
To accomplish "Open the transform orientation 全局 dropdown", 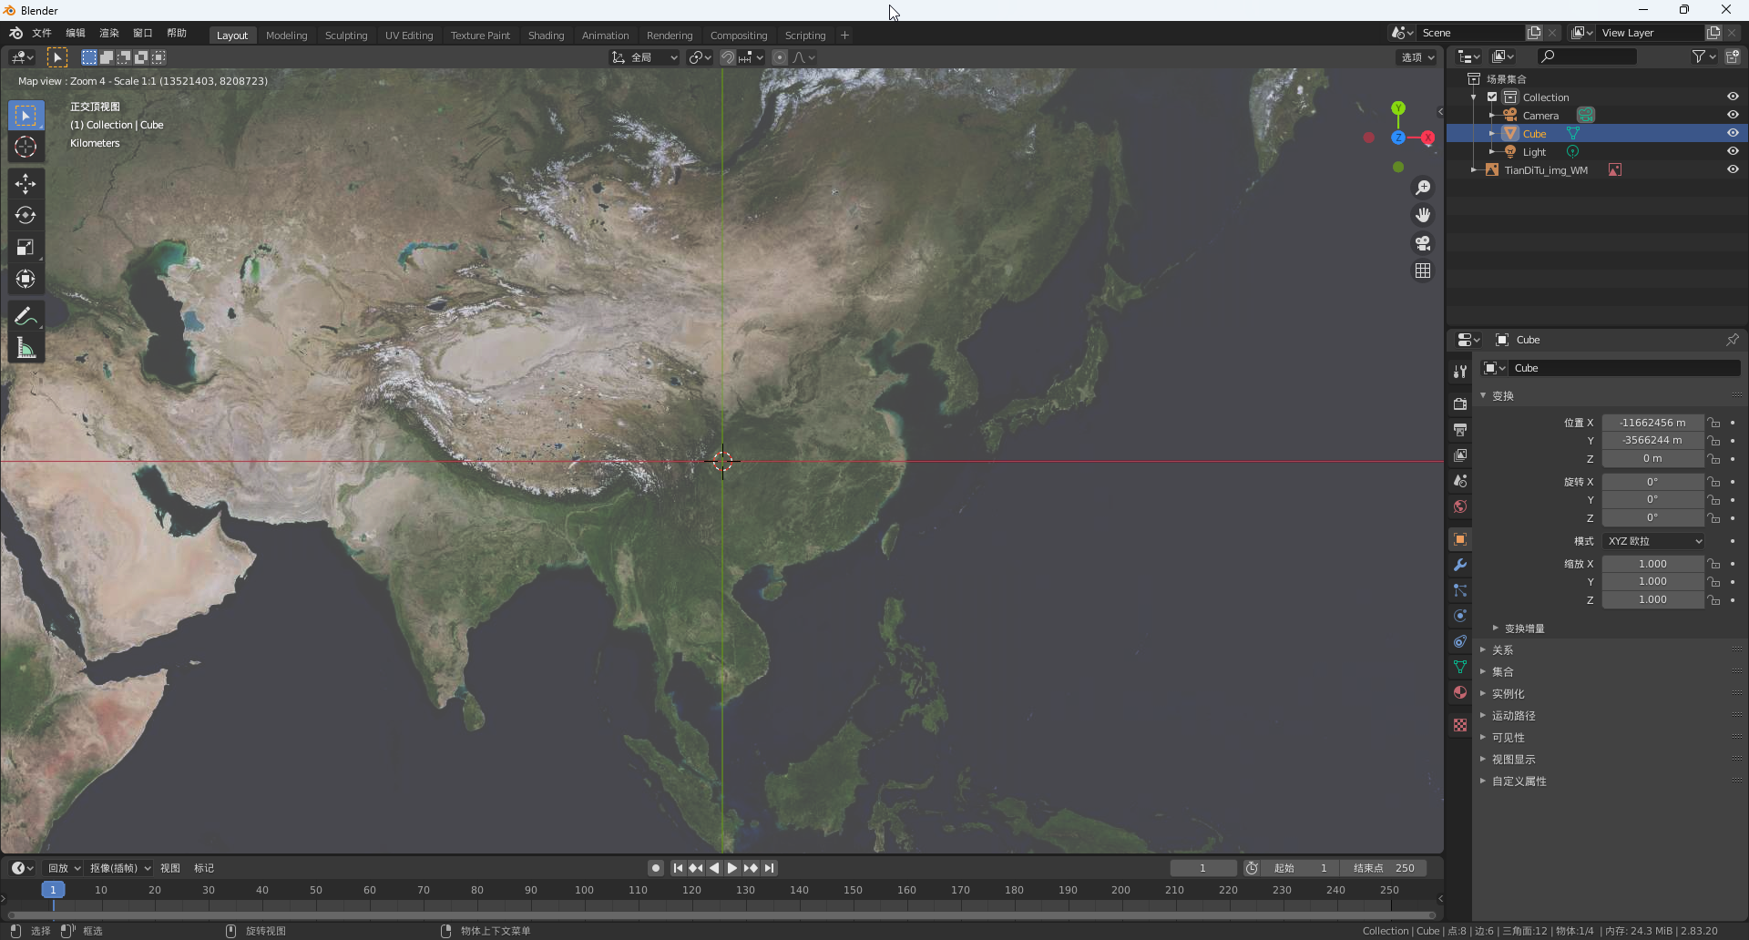I will pos(645,57).
